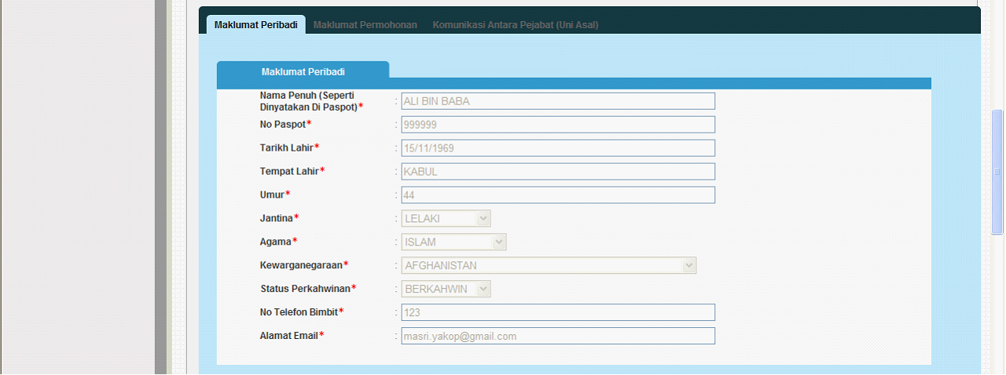Expand the Agama dropdown showing ISLAM
This screenshot has height=375, width=1006.
[x=453, y=242]
